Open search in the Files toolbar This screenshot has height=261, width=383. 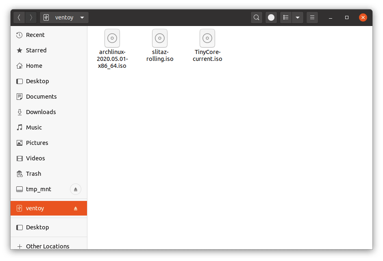coord(256,17)
